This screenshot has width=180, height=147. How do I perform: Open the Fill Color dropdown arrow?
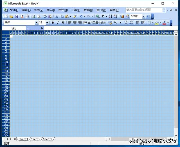pyautogui.click(x=160, y=23)
